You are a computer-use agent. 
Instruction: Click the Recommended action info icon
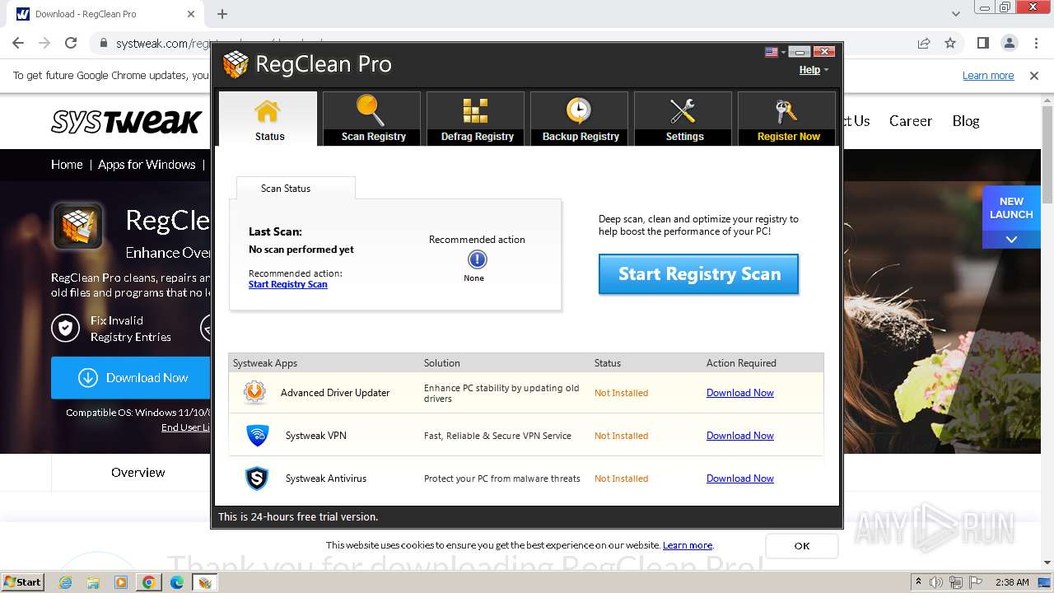pos(477,259)
